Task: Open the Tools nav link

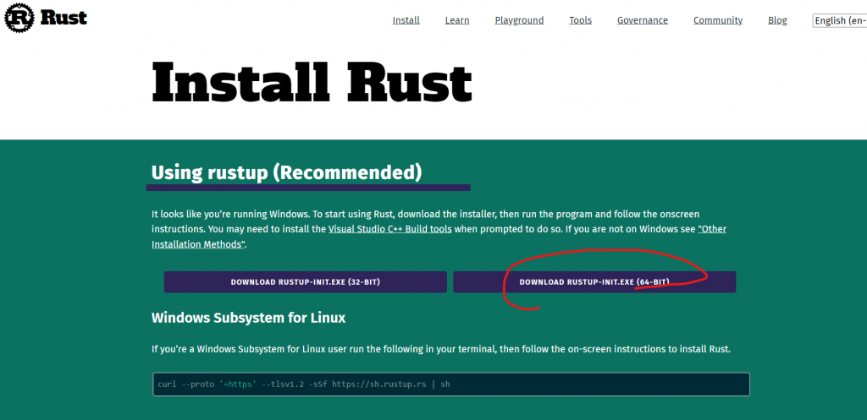Action: [x=581, y=20]
